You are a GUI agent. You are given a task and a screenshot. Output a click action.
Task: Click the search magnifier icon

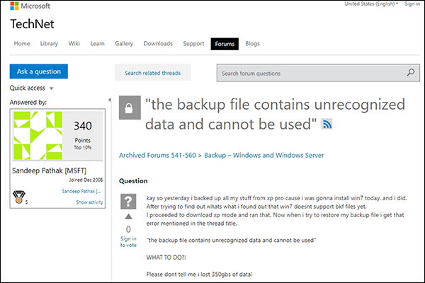pyautogui.click(x=411, y=72)
